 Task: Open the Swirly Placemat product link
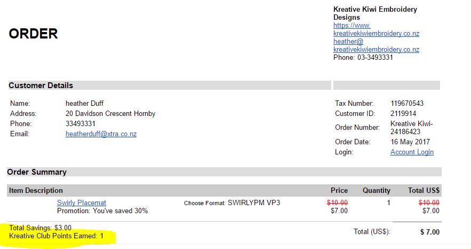[82, 203]
